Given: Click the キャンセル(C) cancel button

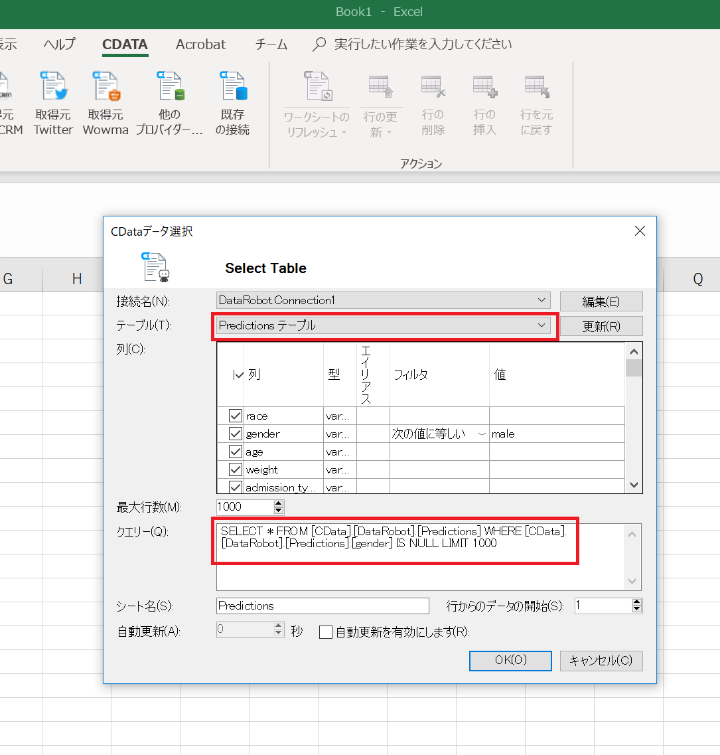Looking at the screenshot, I should (601, 661).
